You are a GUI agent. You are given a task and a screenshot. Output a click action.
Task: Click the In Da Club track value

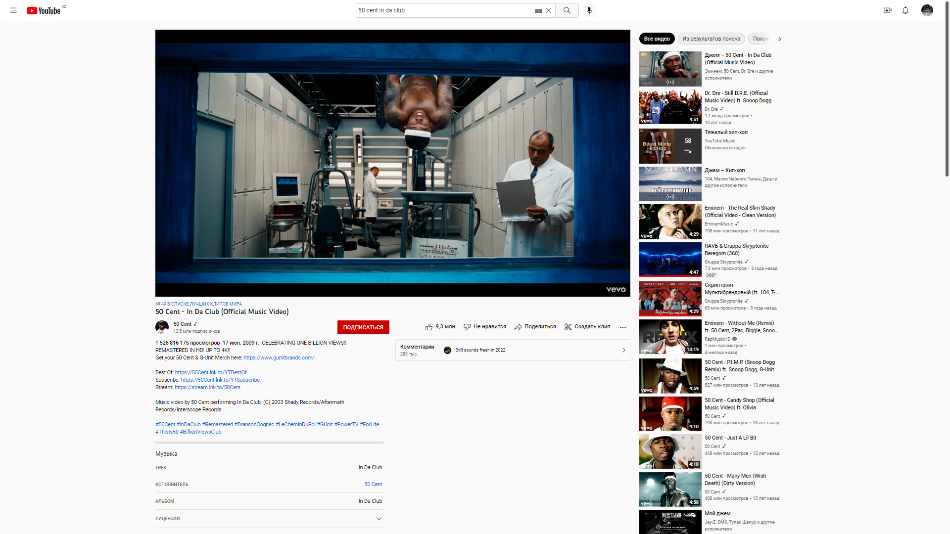(x=370, y=467)
